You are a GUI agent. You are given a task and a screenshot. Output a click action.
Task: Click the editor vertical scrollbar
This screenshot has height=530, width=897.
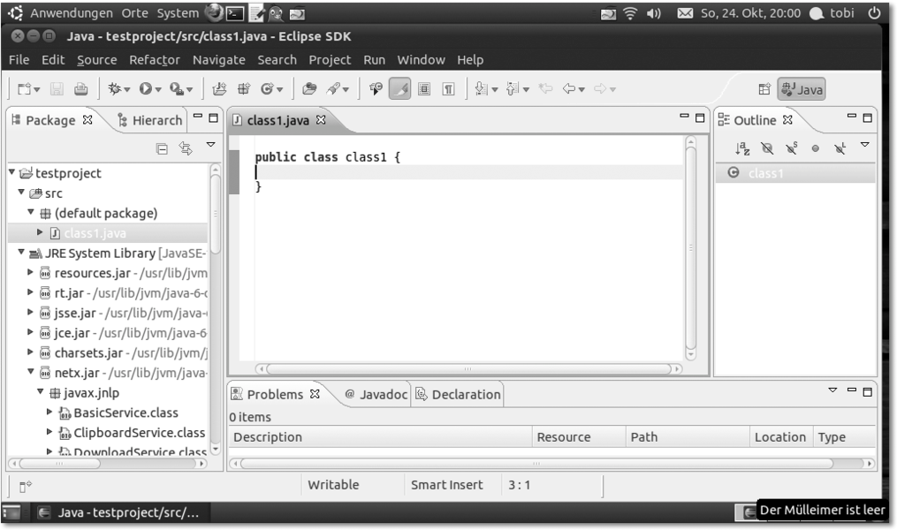pos(690,247)
